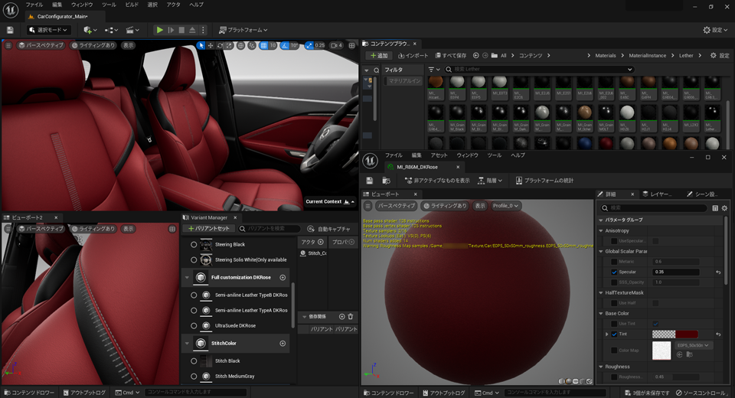The height and width of the screenshot is (398, 735).
Task: Click the バリアントを検索 search field
Action: 268,229
